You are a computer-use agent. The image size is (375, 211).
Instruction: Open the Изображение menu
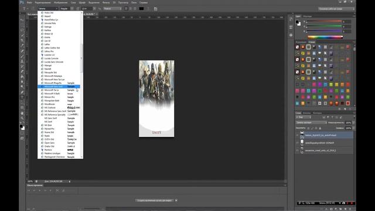pyautogui.click(x=60, y=2)
